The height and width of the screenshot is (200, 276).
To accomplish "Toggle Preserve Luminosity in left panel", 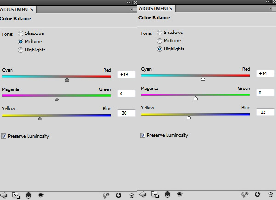I will pyautogui.click(x=4, y=136).
